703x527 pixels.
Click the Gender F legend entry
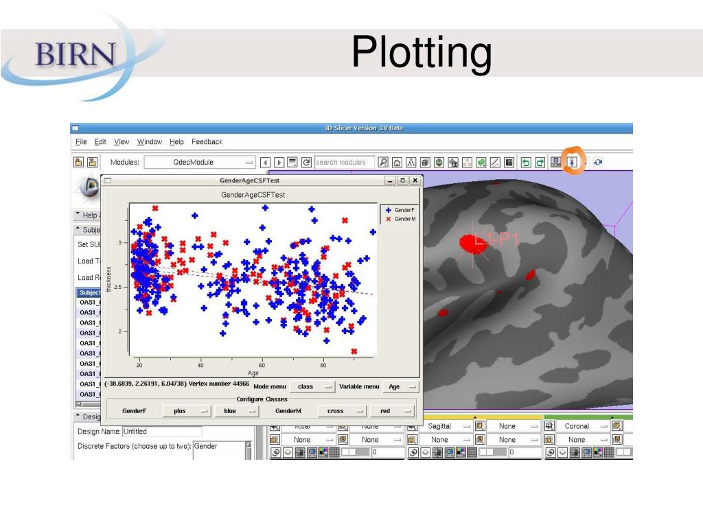[x=400, y=210]
